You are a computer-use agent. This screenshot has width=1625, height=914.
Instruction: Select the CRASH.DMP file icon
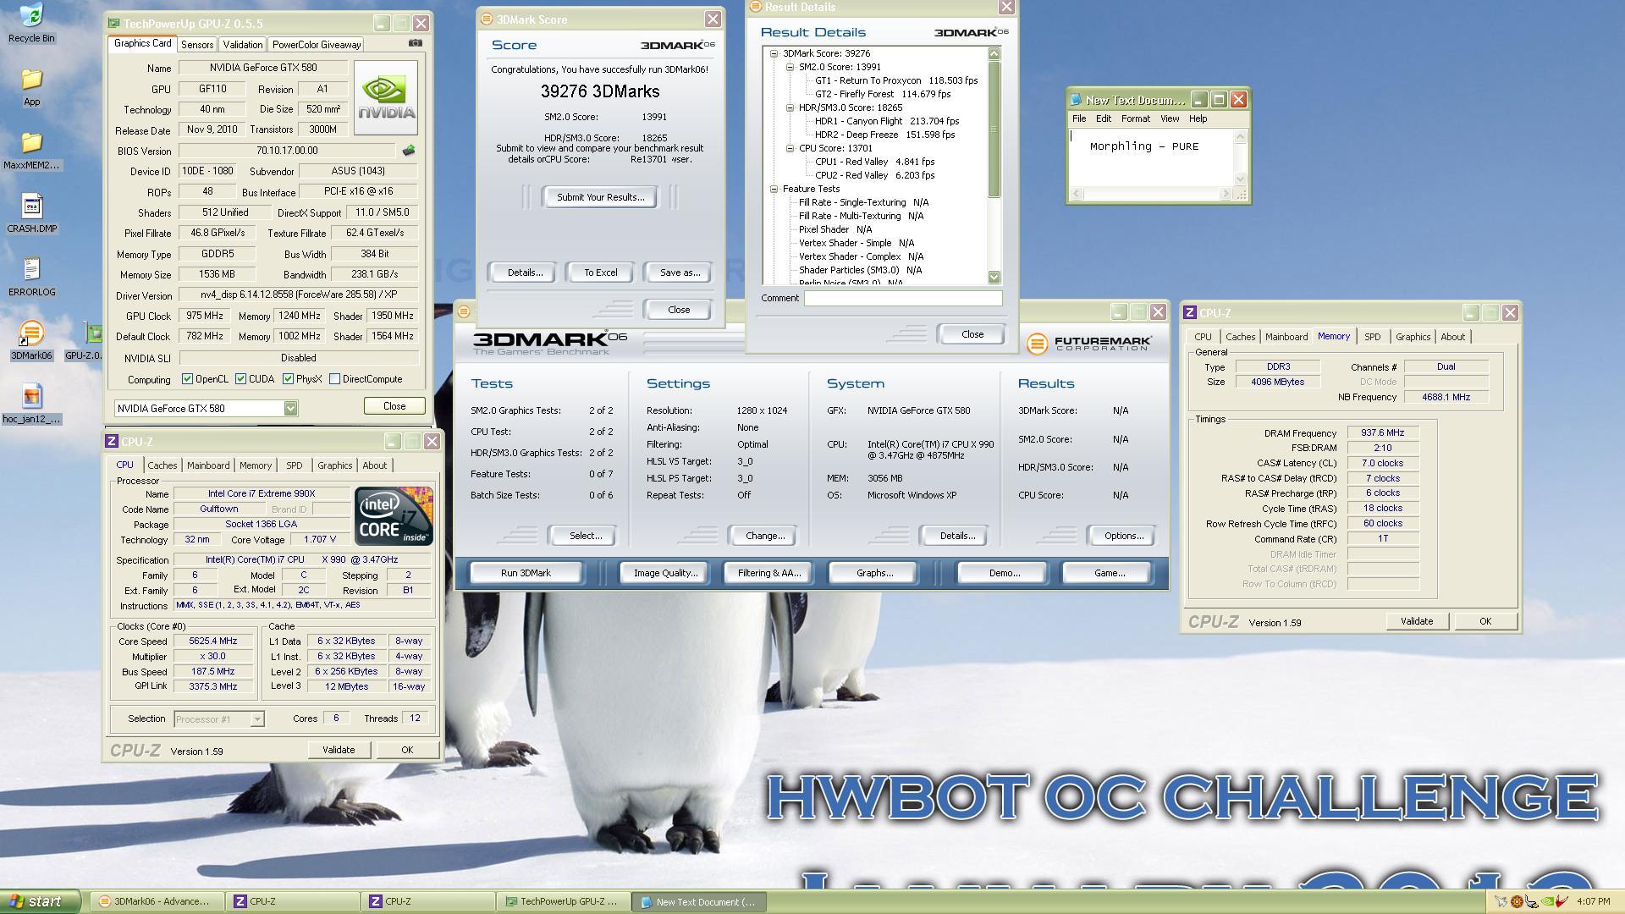coord(31,206)
